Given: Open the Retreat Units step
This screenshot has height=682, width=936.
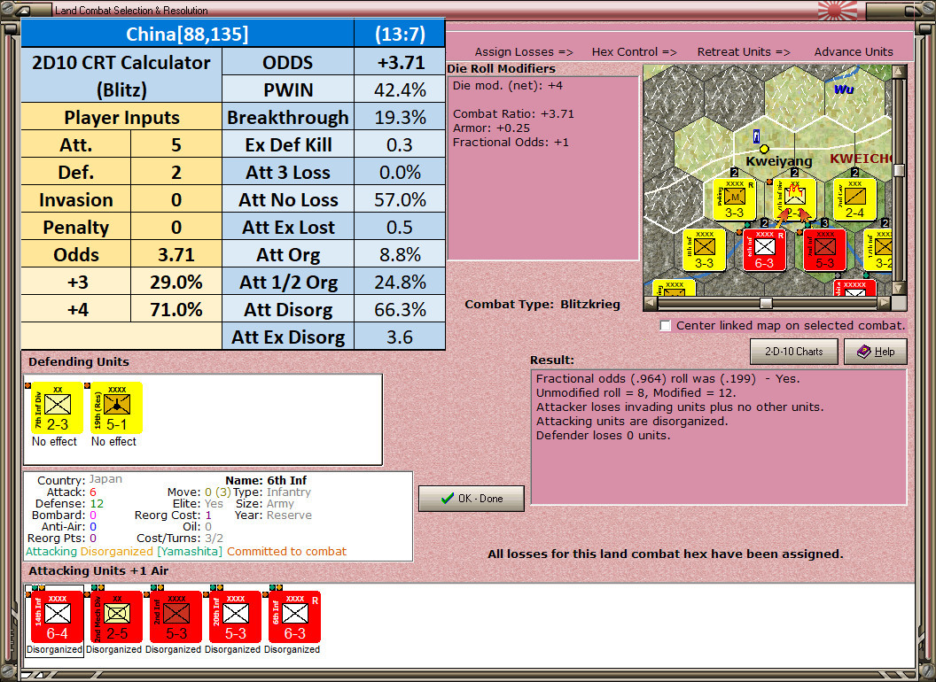Looking at the screenshot, I should pyautogui.click(x=744, y=52).
